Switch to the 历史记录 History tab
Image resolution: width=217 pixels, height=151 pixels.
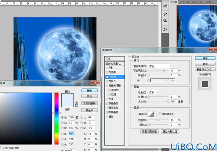(x=184, y=2)
